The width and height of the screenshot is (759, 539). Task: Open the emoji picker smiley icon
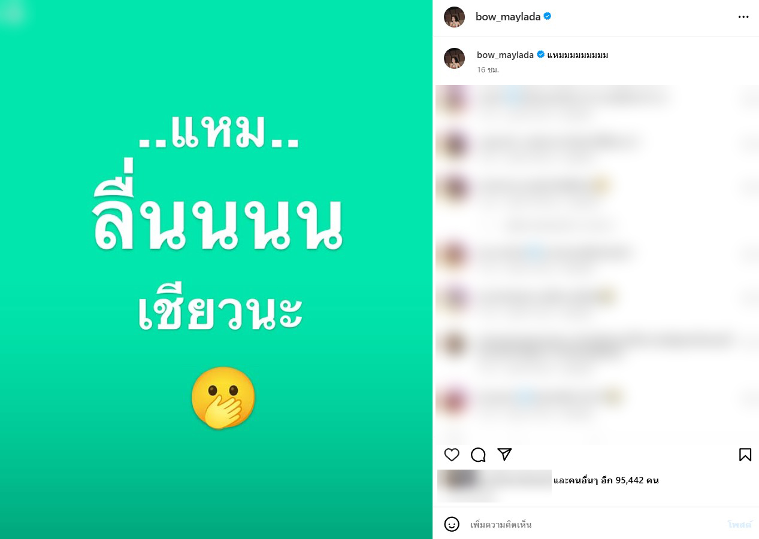pyautogui.click(x=452, y=524)
